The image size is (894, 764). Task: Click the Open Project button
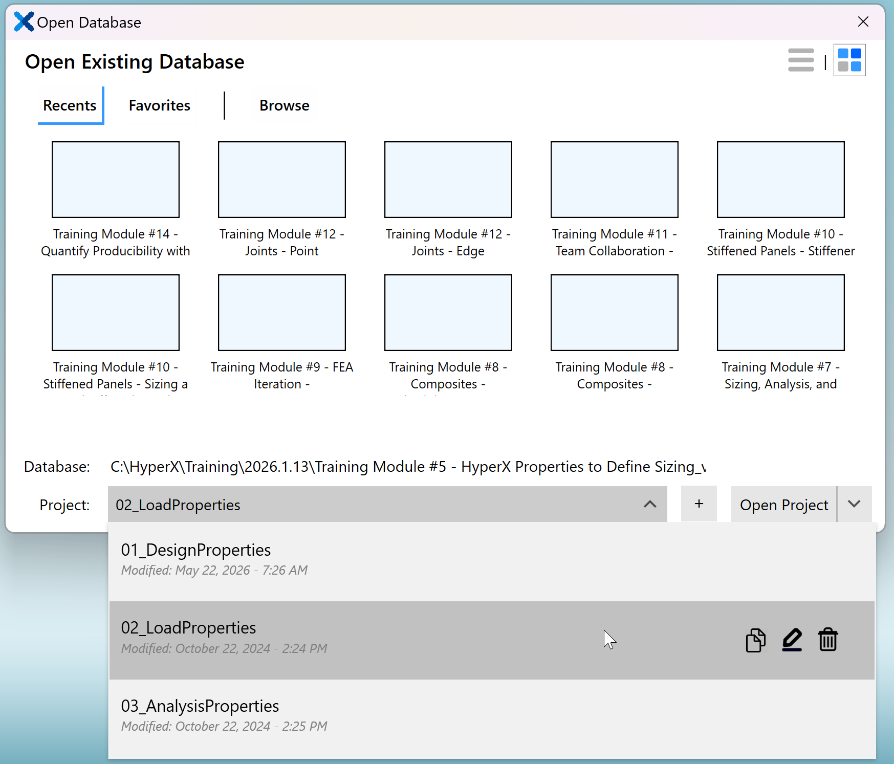tap(784, 504)
